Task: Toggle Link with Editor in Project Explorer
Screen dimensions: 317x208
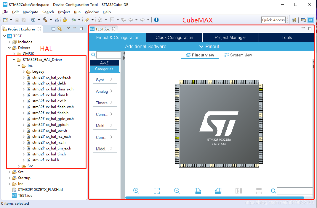Action: 60,29
